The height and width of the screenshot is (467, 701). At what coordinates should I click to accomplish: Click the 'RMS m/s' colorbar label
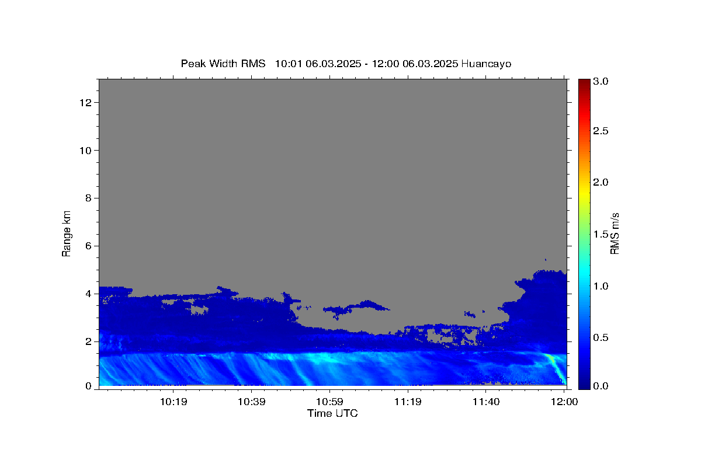tap(615, 233)
